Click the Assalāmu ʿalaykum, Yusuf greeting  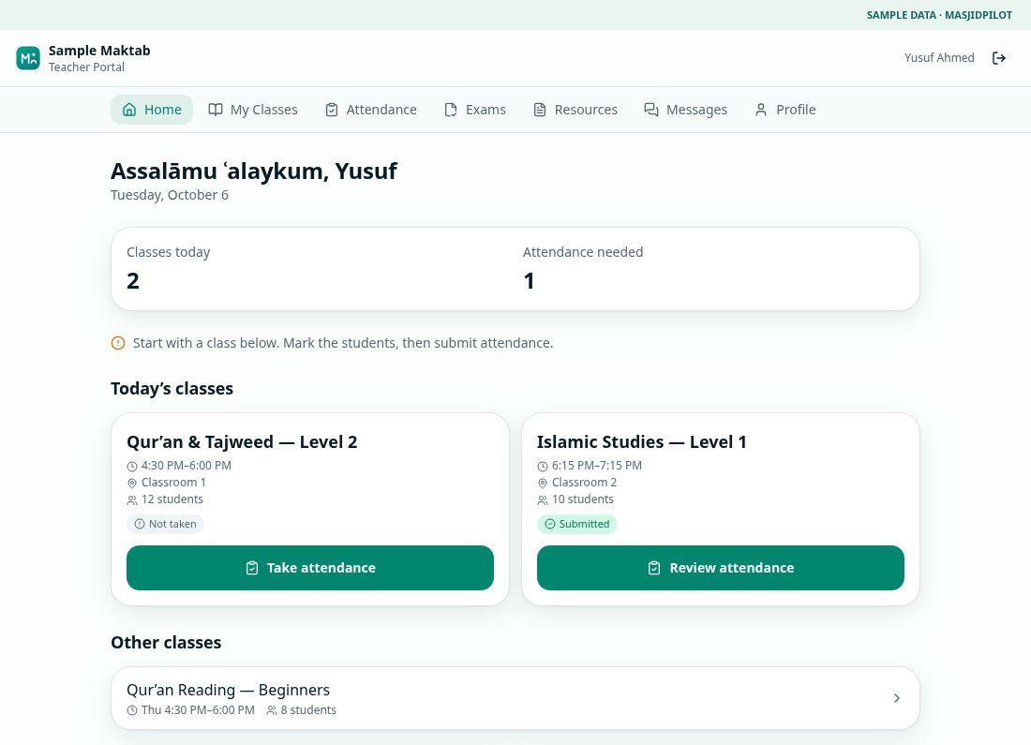(254, 171)
